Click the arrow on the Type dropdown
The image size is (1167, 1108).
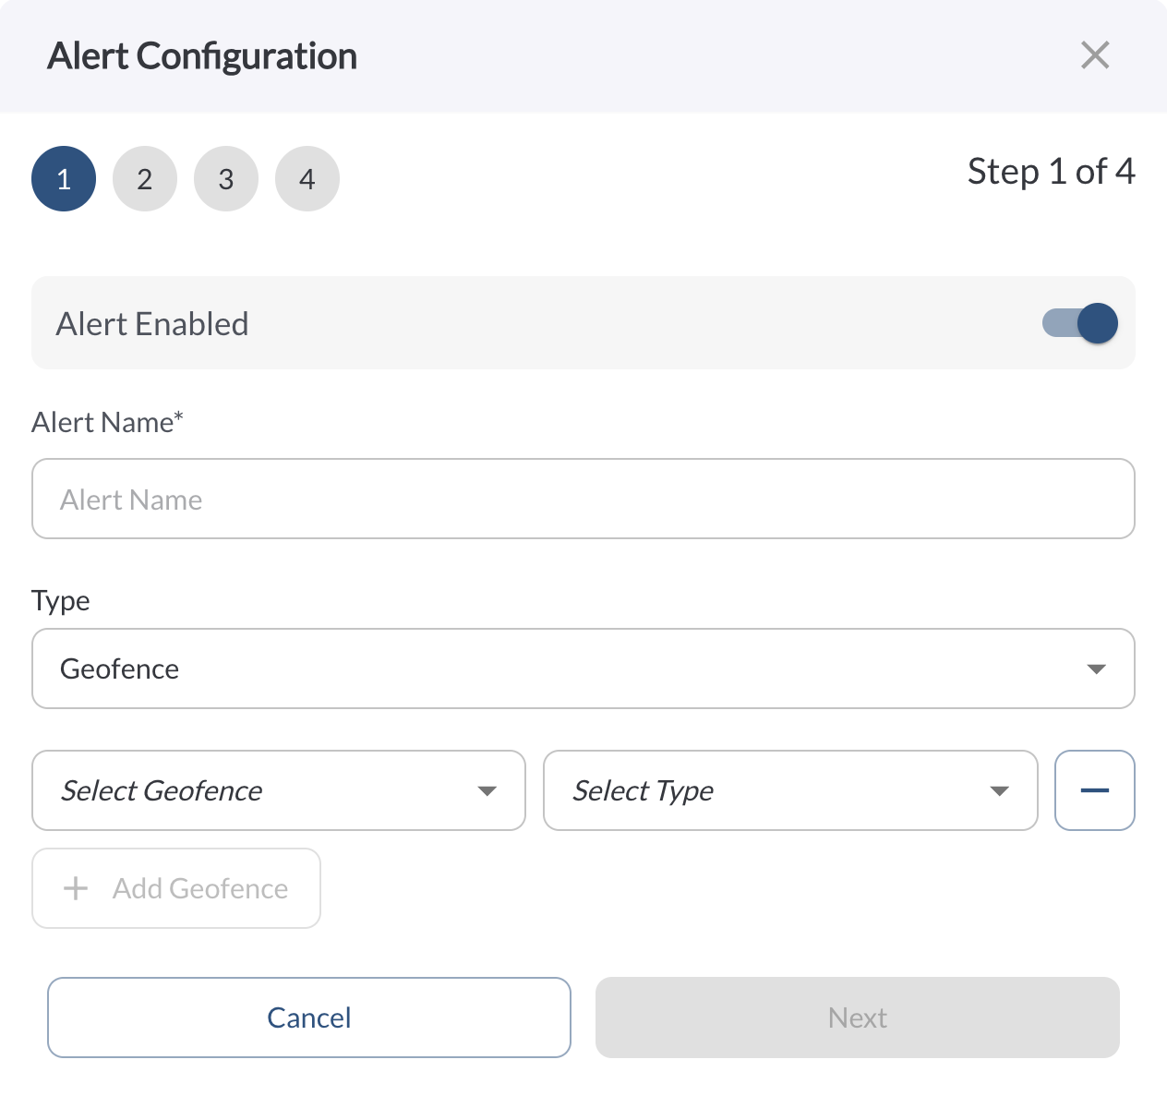click(1097, 669)
